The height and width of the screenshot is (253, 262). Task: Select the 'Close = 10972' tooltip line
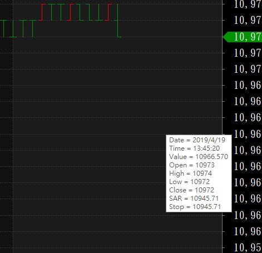point(191,190)
